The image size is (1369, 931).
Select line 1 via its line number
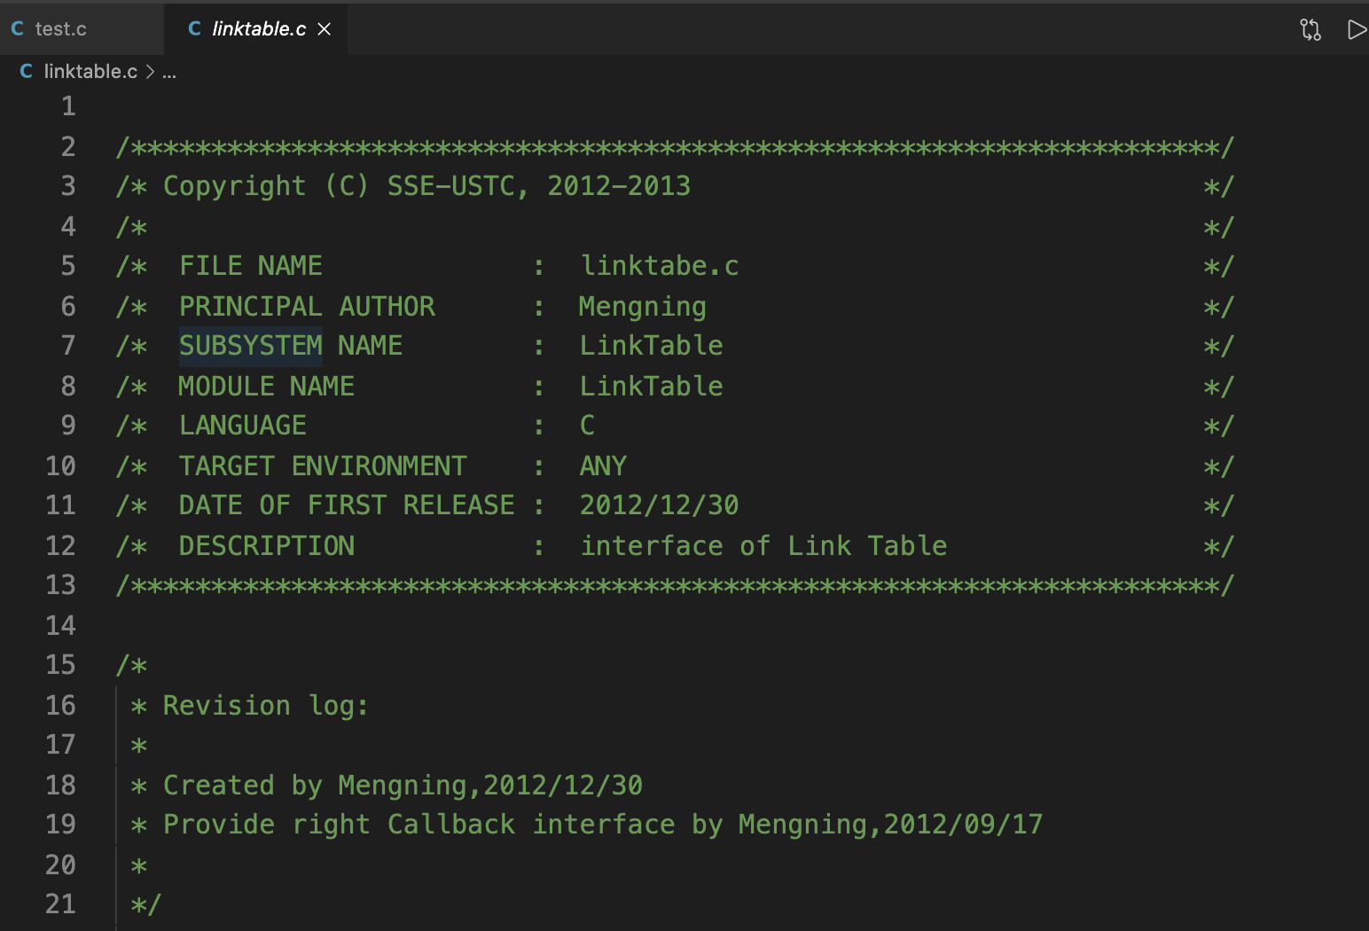(x=68, y=106)
